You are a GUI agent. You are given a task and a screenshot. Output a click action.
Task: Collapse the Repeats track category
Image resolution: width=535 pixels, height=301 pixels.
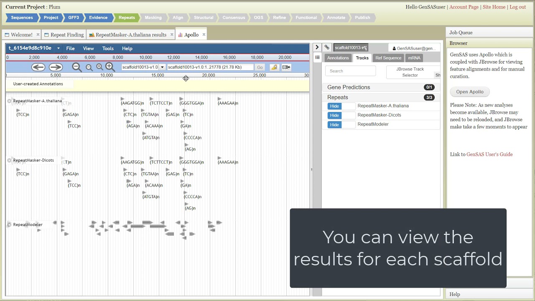coord(380,97)
